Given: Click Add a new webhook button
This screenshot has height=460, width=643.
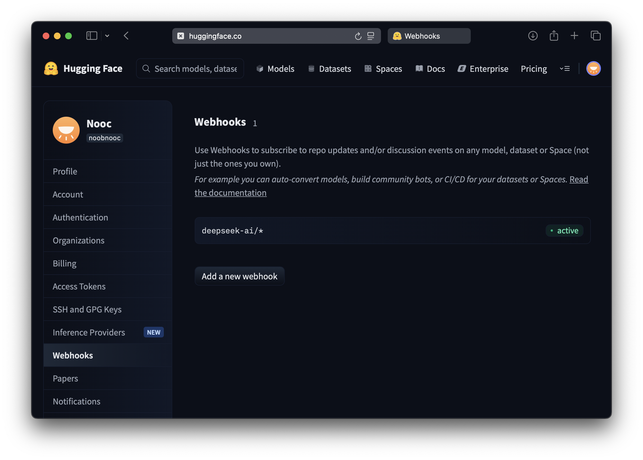Looking at the screenshot, I should [239, 276].
